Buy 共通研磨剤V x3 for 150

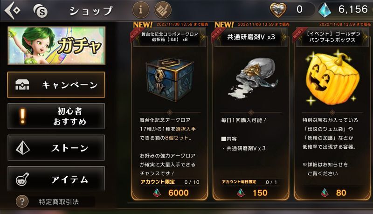251,193
